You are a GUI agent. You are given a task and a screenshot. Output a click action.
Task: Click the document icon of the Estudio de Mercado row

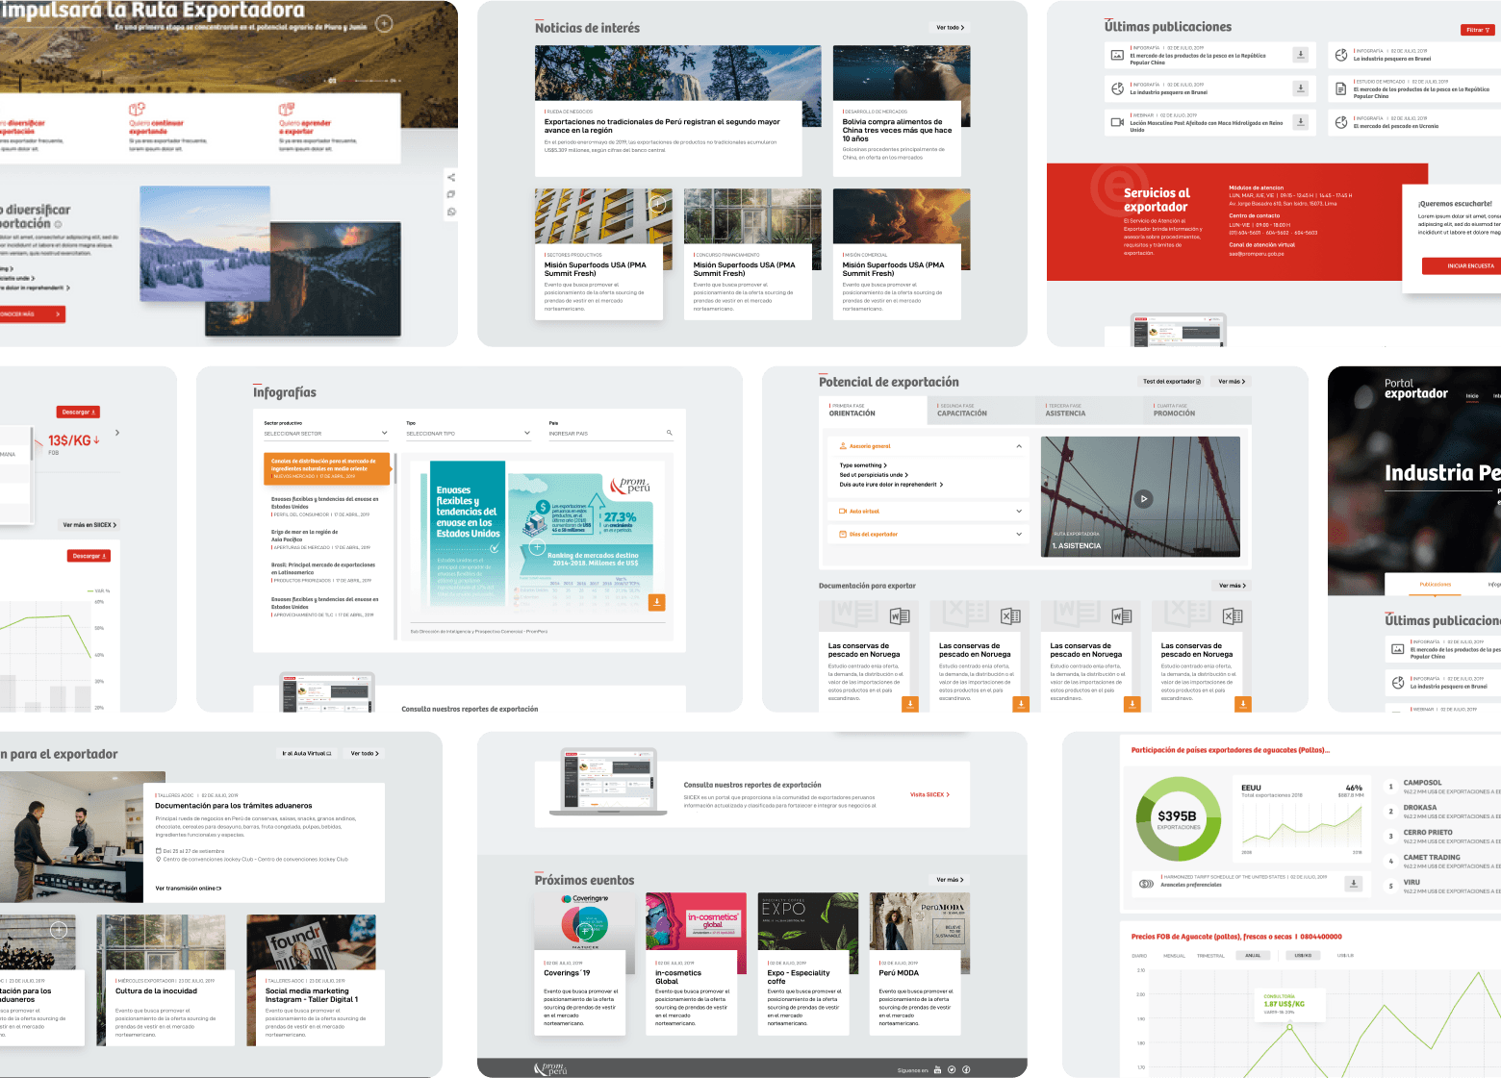[x=1341, y=89]
